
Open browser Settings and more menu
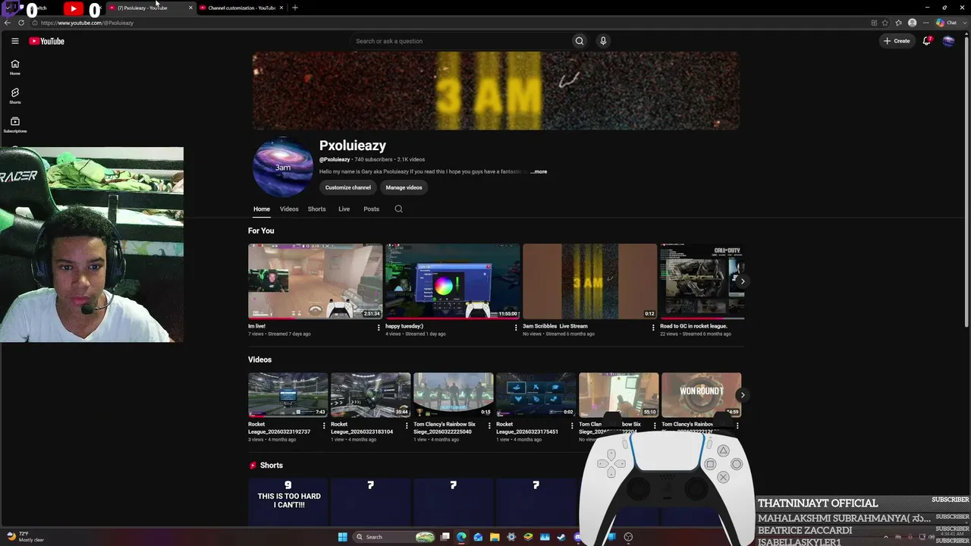[925, 23]
